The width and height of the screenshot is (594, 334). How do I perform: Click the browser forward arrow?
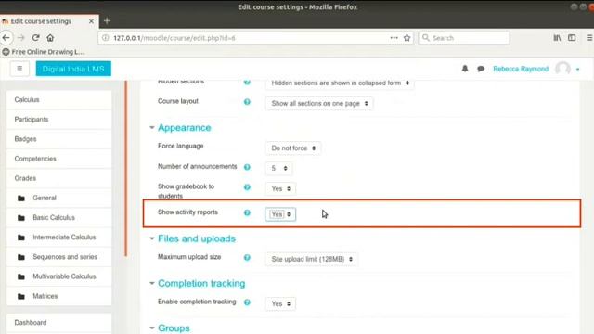(21, 38)
